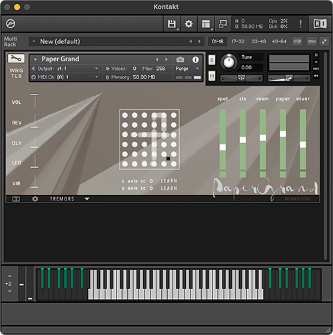Go to previous instrument arrow in Paper Grand header

click(157, 59)
